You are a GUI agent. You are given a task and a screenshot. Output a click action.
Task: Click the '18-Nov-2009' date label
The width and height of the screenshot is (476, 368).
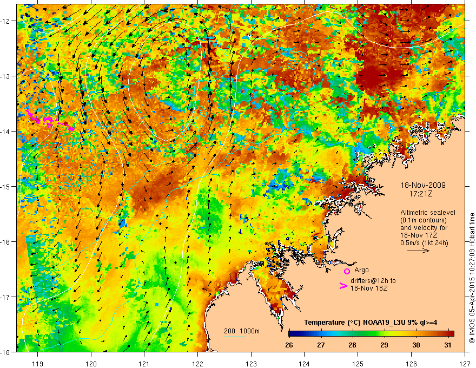(x=423, y=185)
